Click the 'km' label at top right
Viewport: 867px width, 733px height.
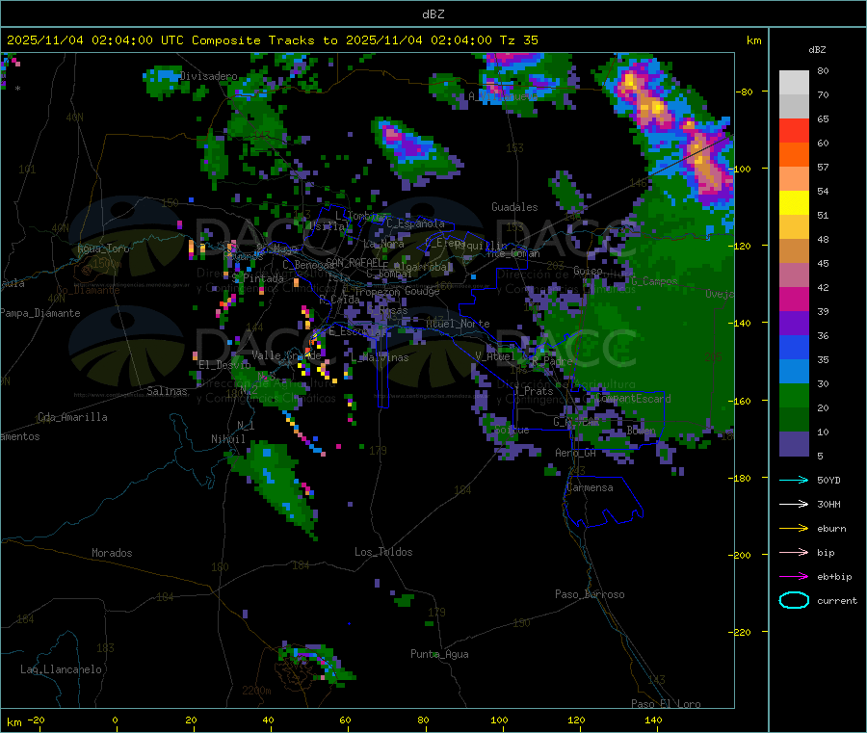[x=753, y=40]
